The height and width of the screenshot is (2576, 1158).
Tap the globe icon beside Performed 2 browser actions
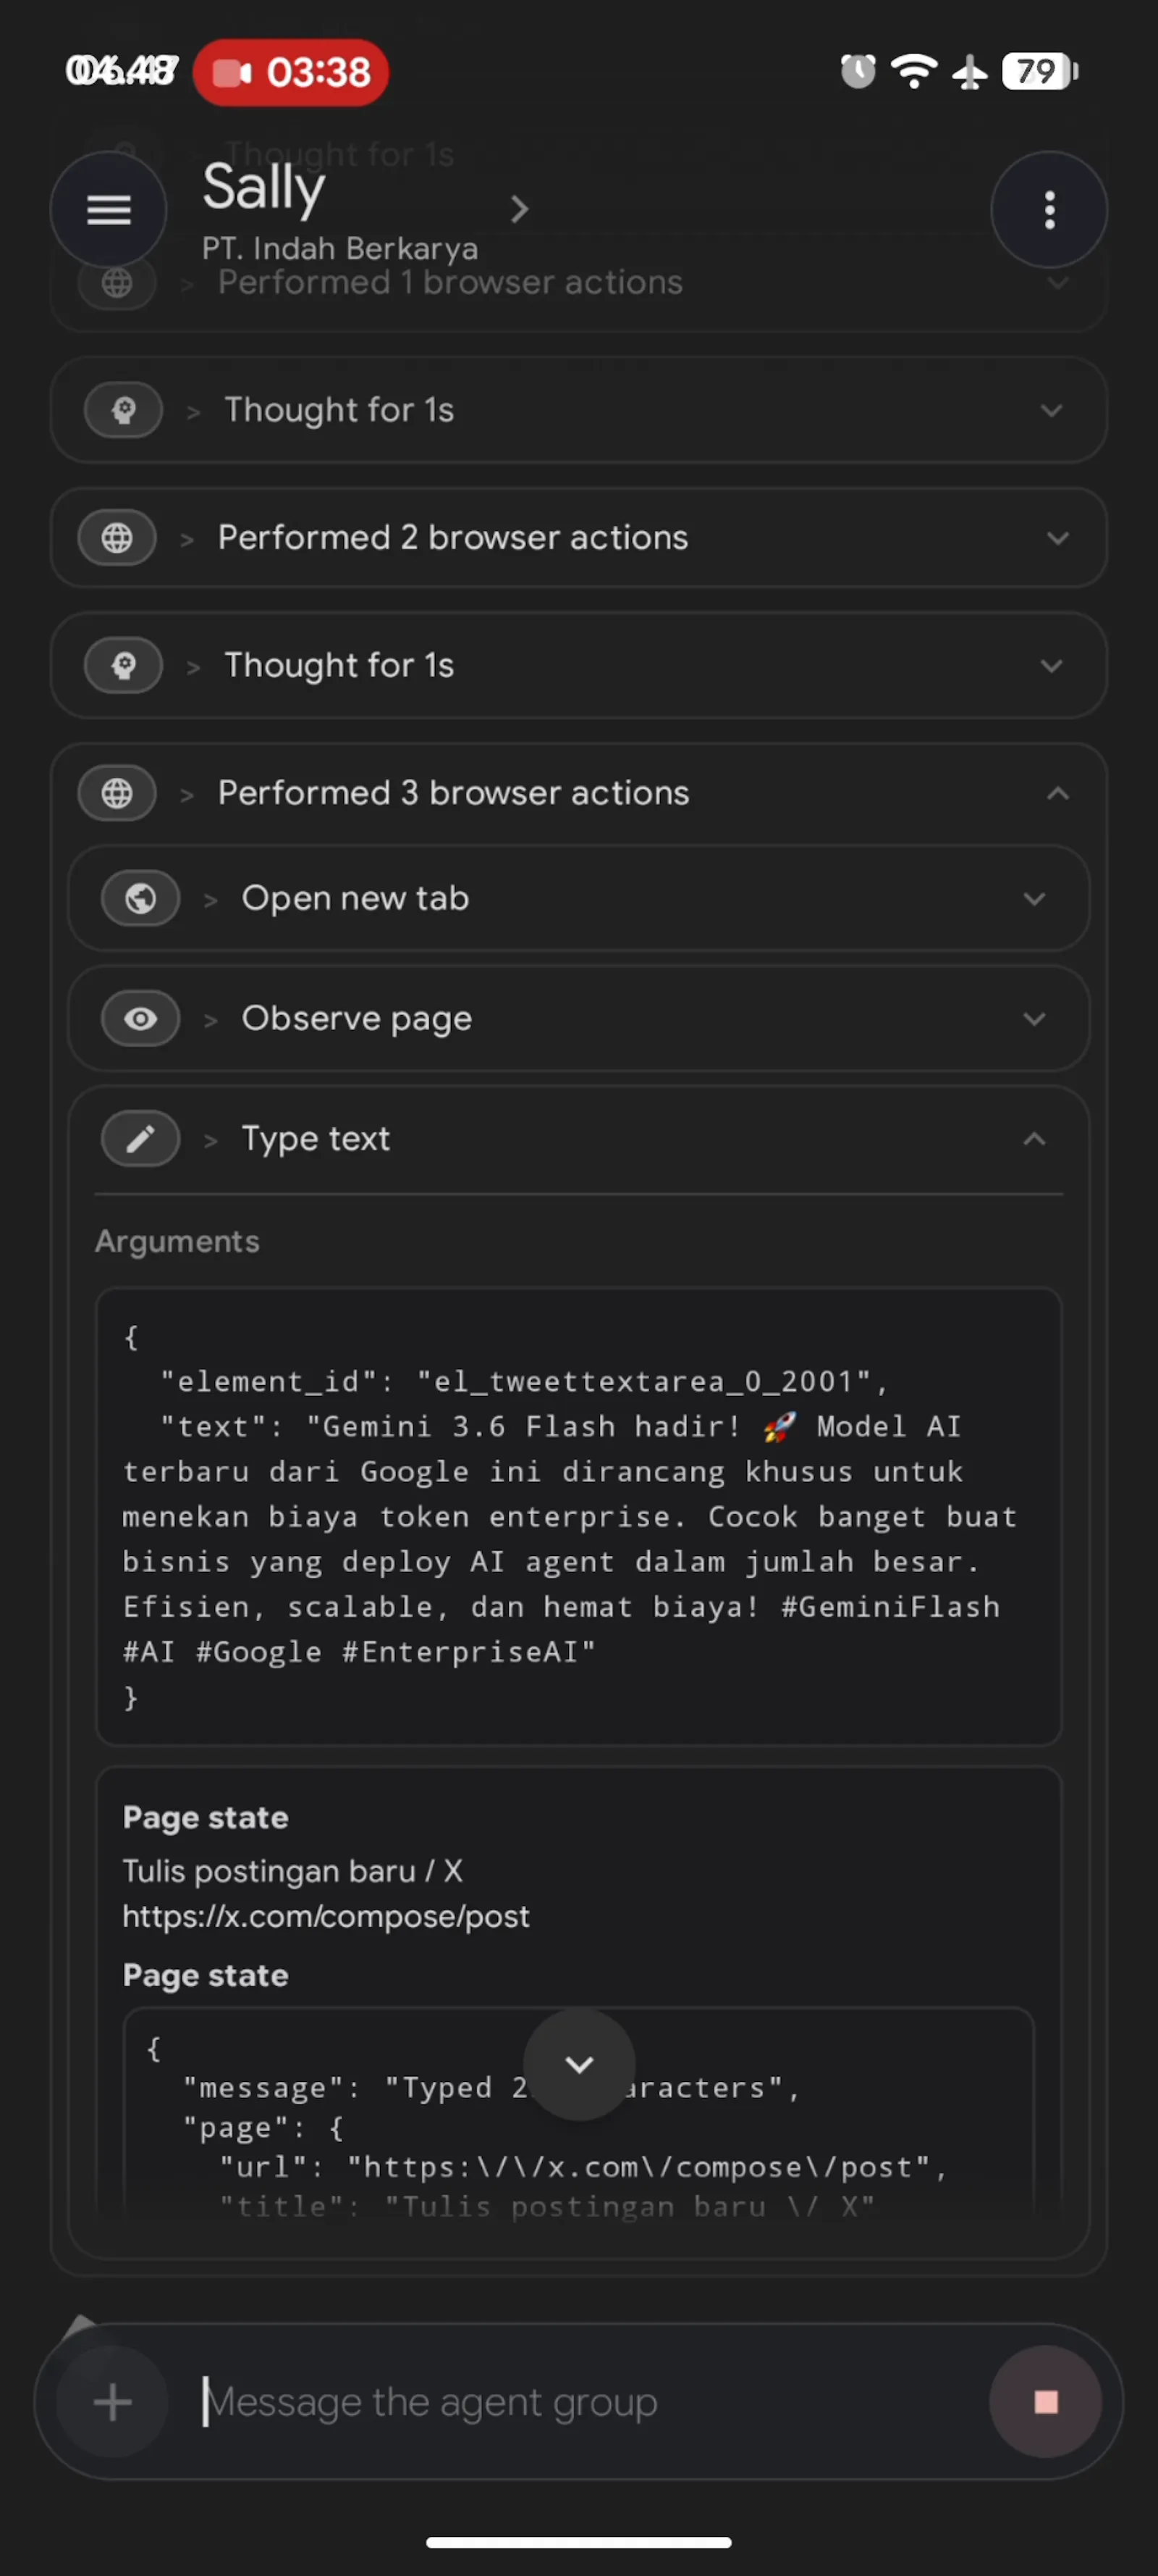pos(117,538)
